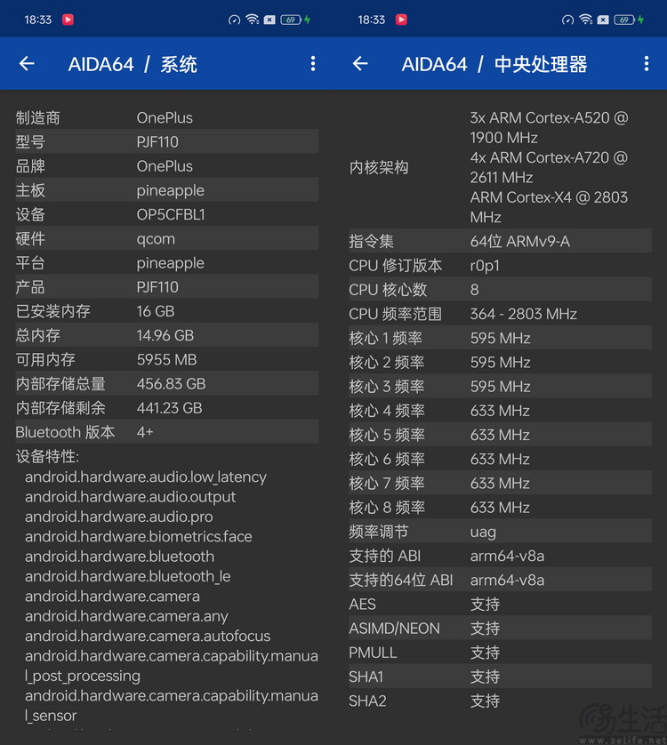Select the 核心 2 频率 row

(500, 363)
